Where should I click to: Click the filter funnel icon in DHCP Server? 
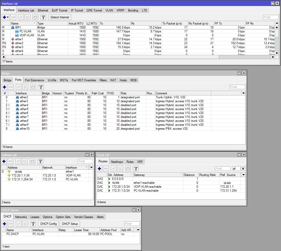point(33,224)
